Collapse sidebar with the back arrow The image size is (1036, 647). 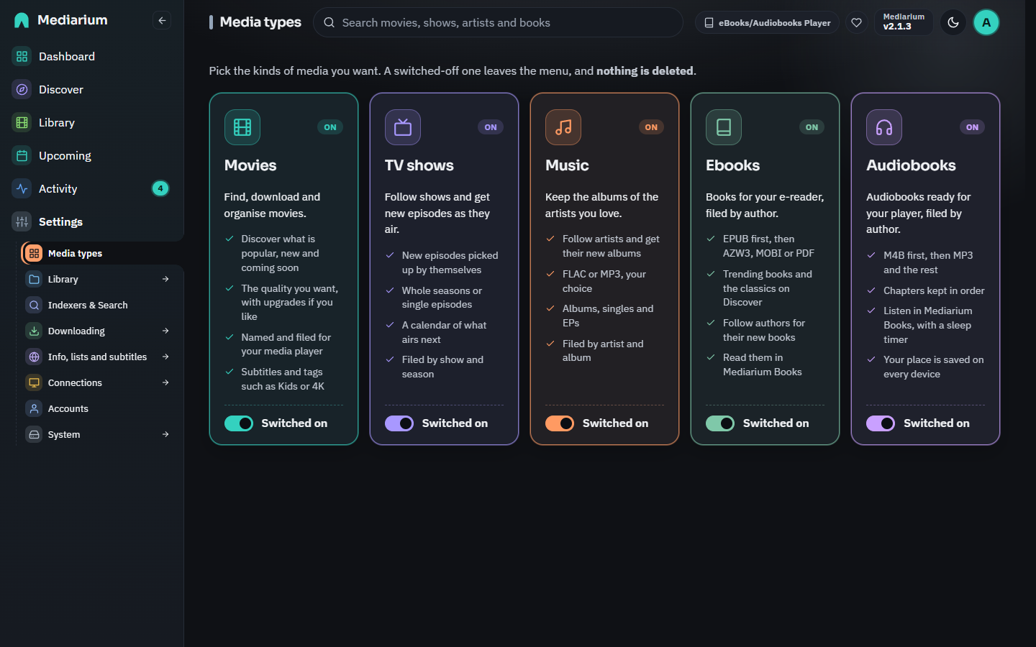tap(162, 20)
